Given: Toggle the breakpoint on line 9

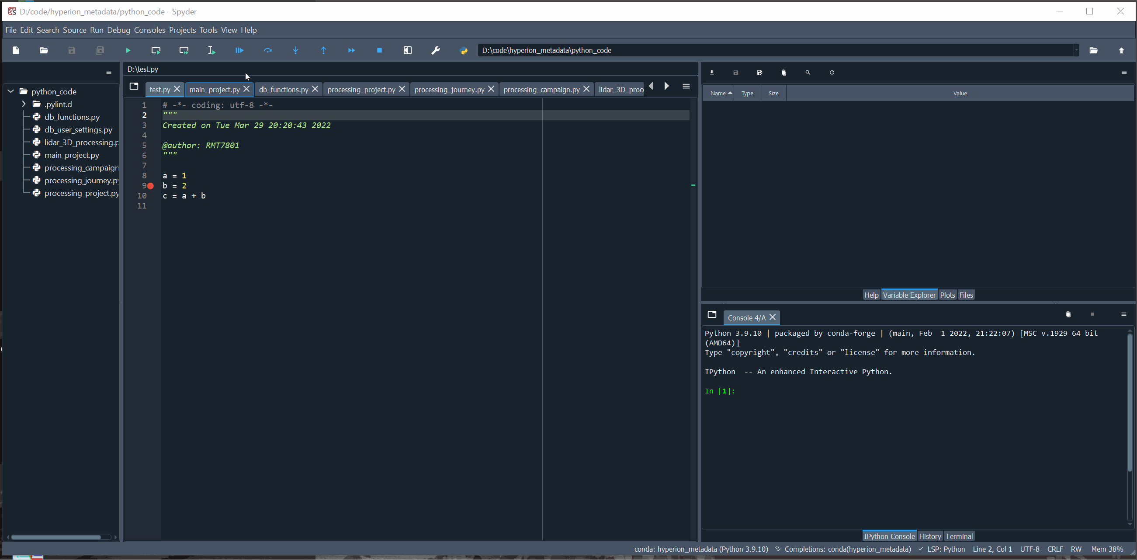Looking at the screenshot, I should point(149,186).
